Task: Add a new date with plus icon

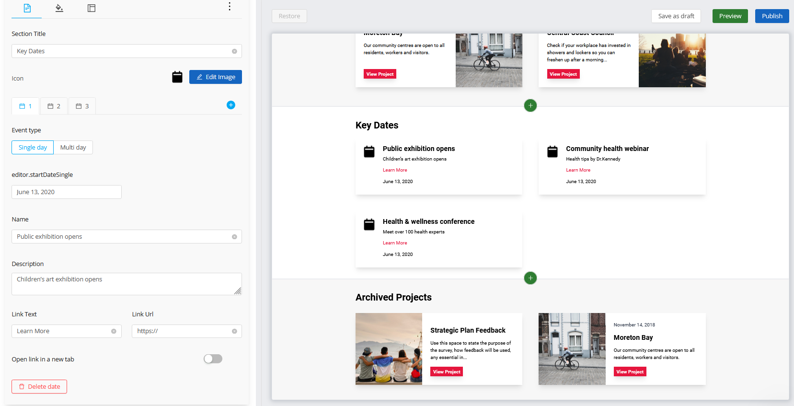Action: [231, 105]
